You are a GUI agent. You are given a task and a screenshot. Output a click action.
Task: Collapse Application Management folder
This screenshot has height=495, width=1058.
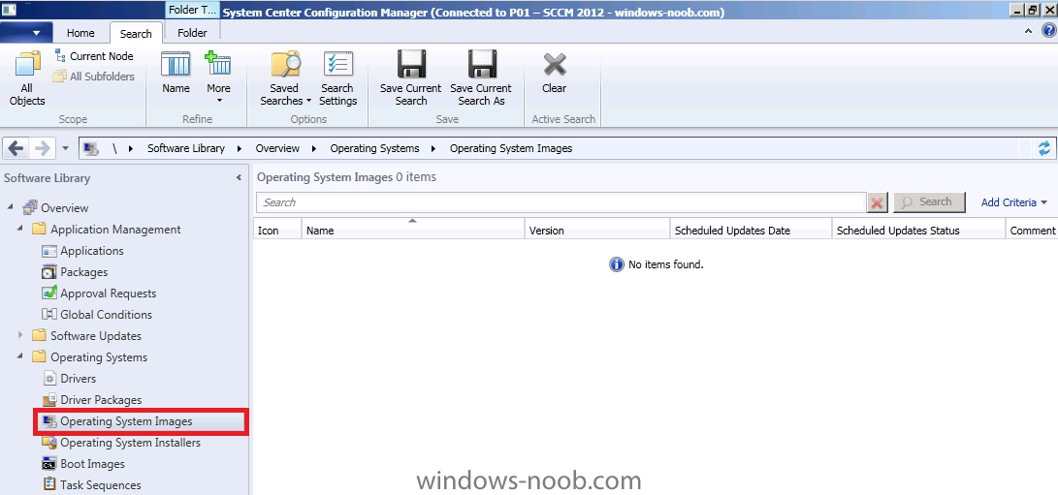click(x=20, y=229)
